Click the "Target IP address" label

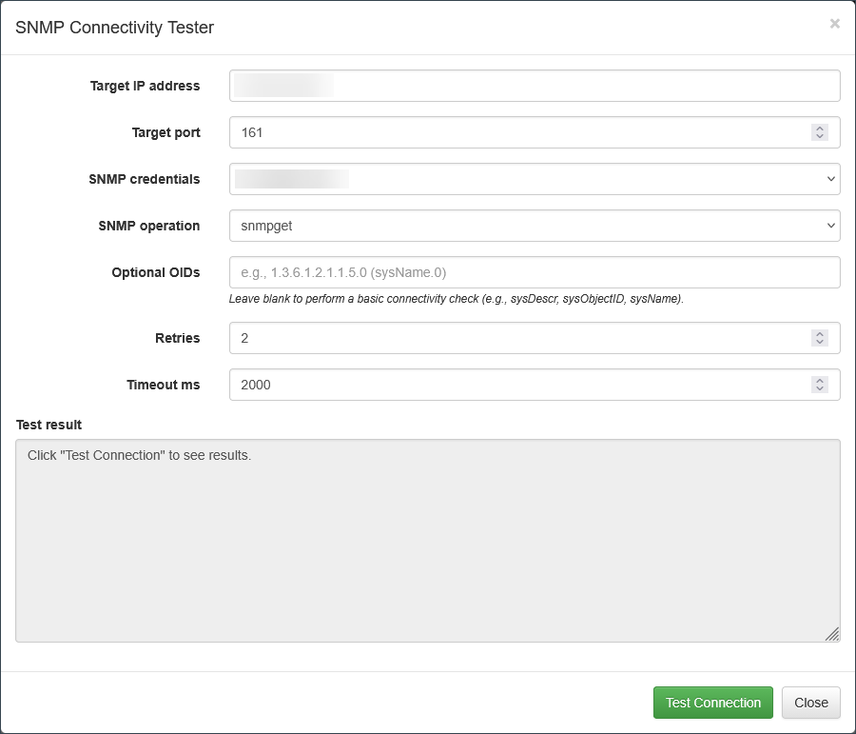coord(145,86)
